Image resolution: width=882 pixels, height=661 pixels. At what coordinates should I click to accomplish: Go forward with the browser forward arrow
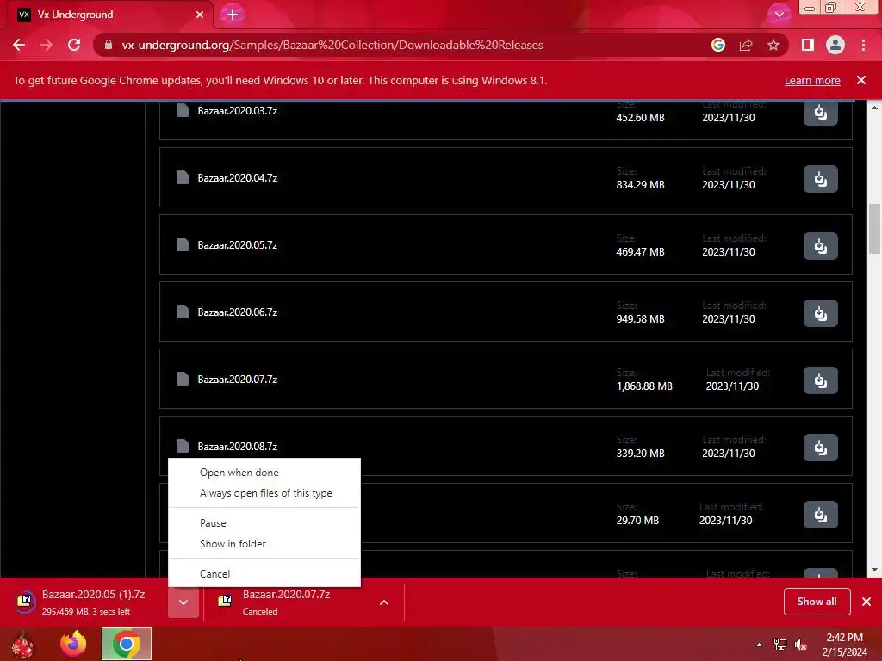pos(47,45)
